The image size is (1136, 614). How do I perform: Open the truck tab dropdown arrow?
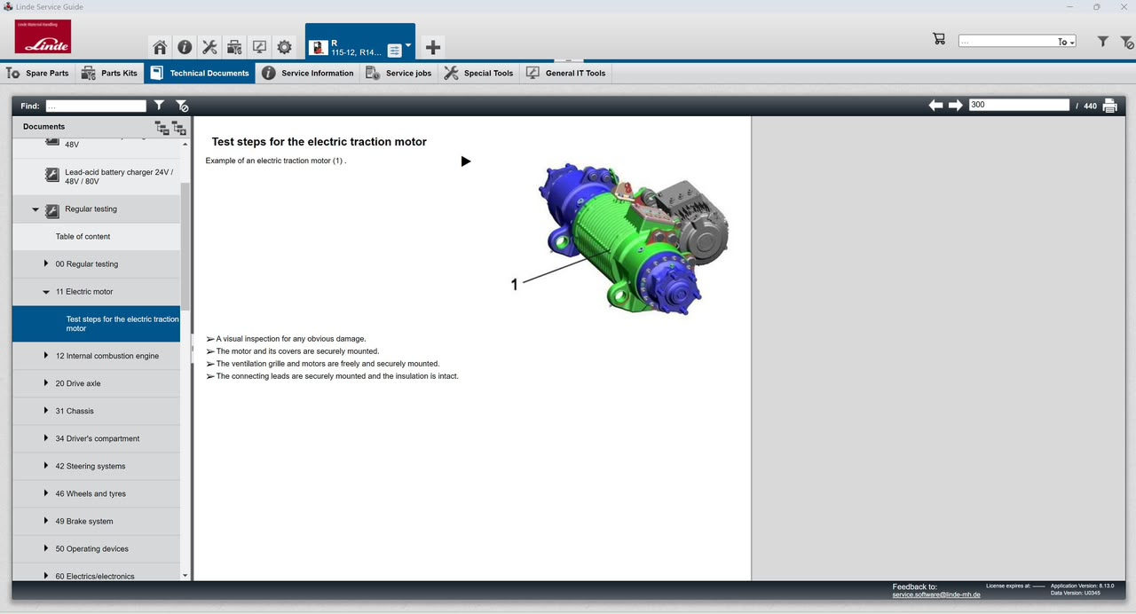click(408, 45)
